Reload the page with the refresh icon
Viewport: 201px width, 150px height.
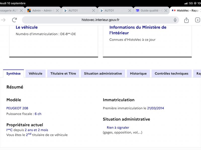[14, 20]
